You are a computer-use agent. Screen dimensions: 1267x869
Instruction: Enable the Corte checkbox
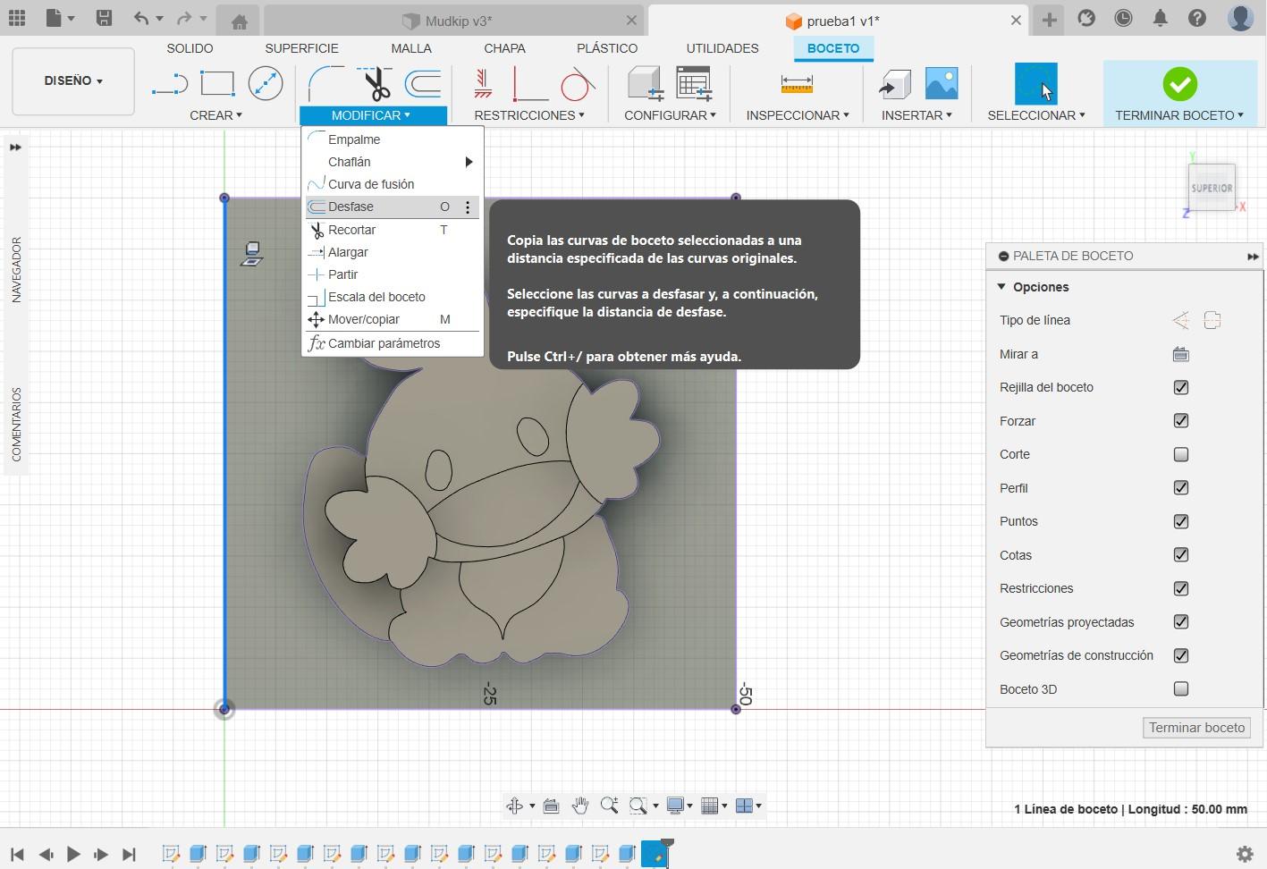coord(1180,454)
